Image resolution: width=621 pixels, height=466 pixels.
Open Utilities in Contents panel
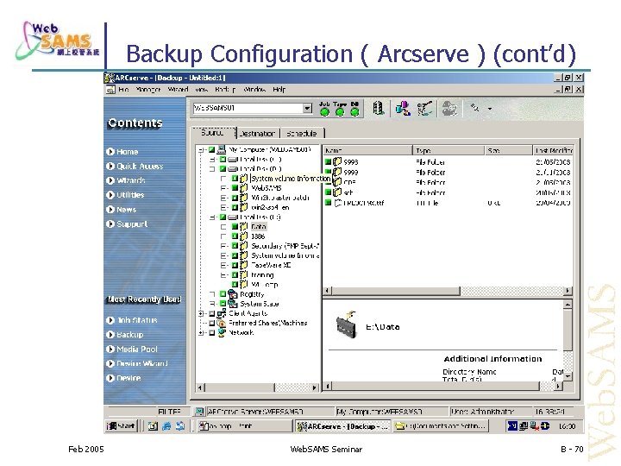pos(130,195)
